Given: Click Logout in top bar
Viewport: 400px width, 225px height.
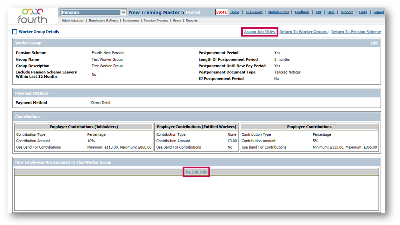Looking at the screenshot, I should (378, 12).
